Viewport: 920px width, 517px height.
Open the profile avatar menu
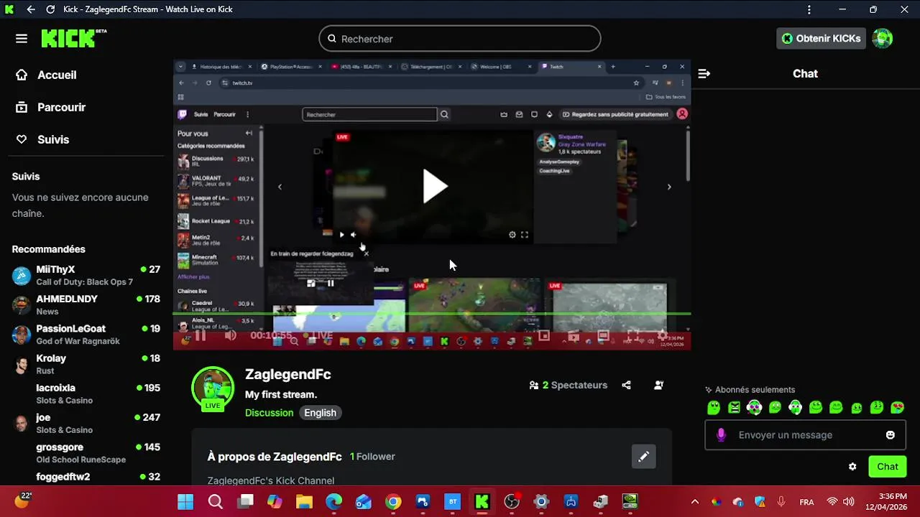(883, 39)
